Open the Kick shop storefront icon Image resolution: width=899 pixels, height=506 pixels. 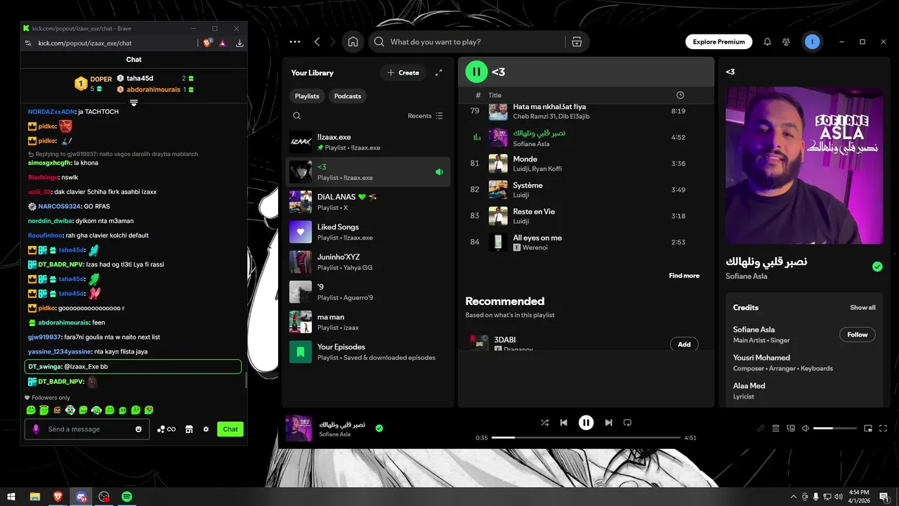(188, 429)
